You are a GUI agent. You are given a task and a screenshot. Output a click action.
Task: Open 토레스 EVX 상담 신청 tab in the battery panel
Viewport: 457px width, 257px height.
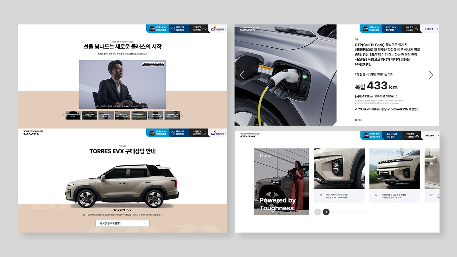[391, 29]
